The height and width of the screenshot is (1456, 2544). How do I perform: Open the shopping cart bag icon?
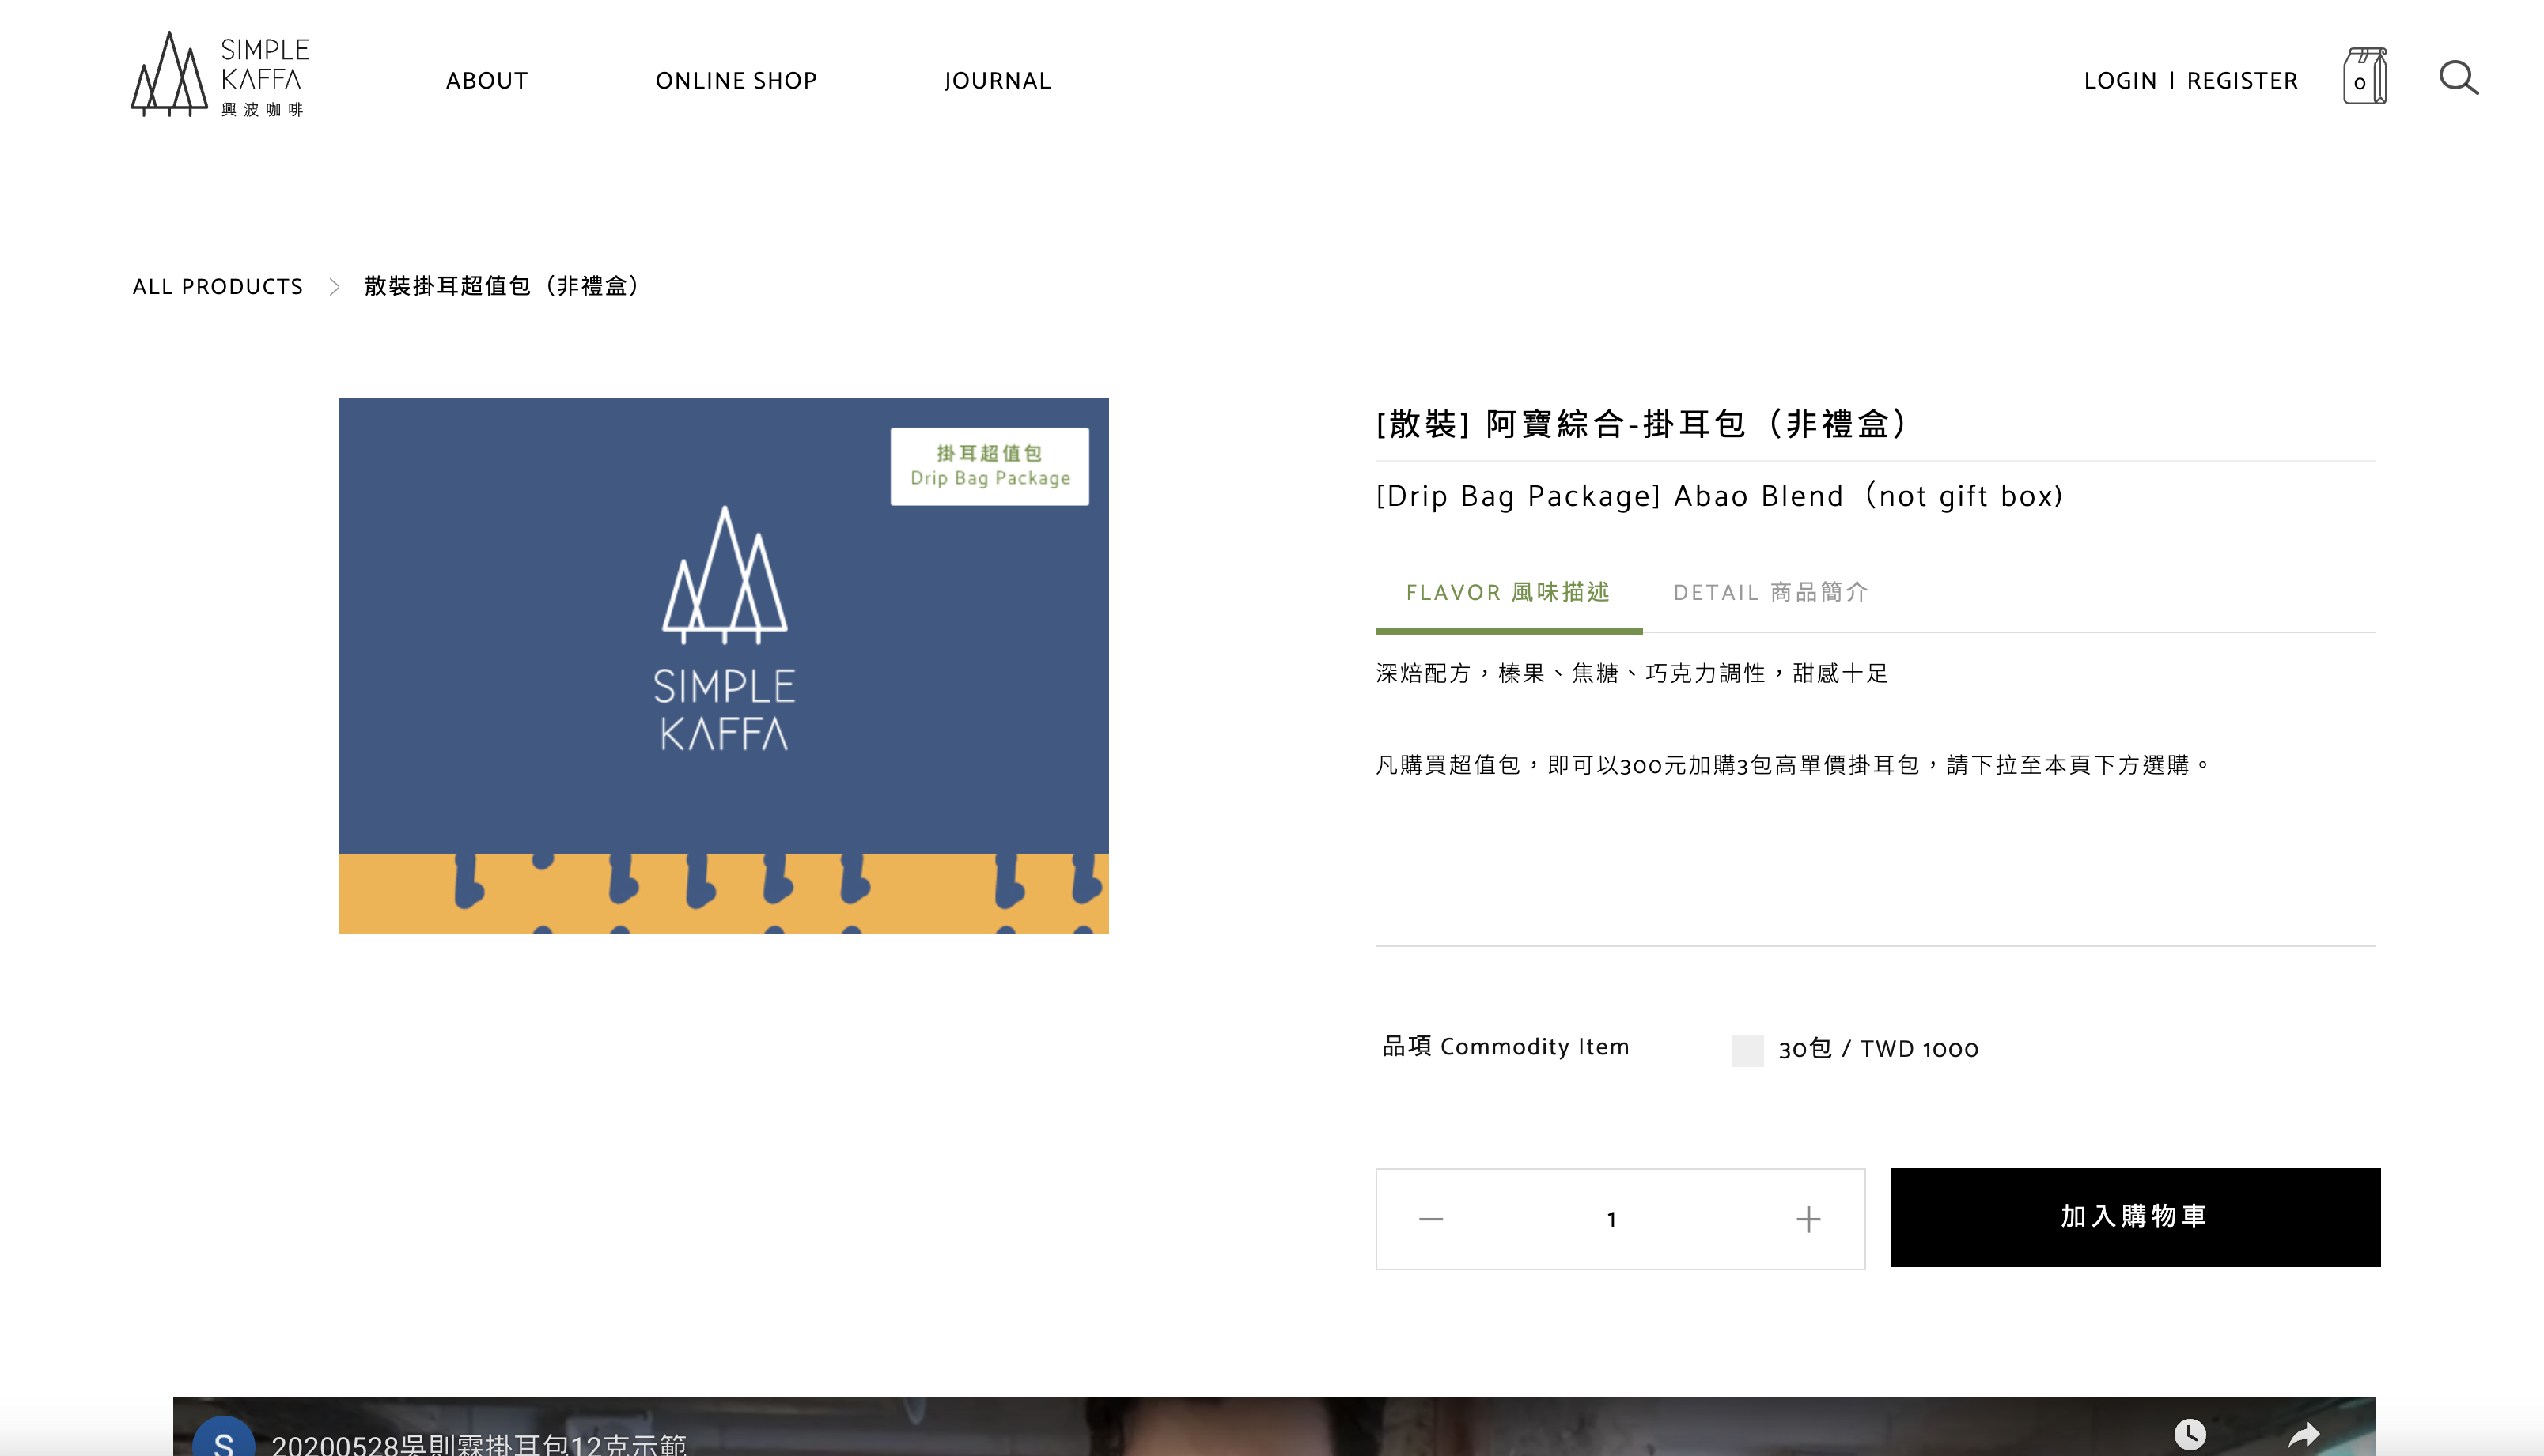(2365, 76)
